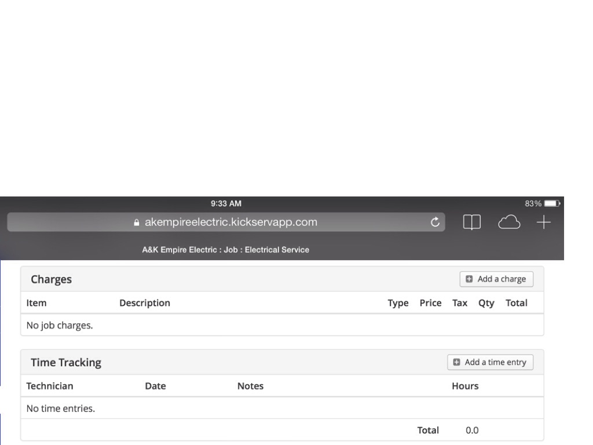Image resolution: width=593 pixels, height=445 pixels.
Task: Open iCloud Tabs cloud icon
Action: tap(509, 222)
